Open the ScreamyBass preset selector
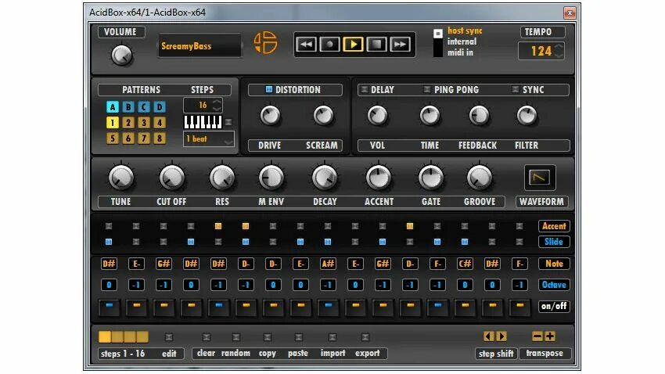Viewport: 665px width, 374px height. point(199,46)
